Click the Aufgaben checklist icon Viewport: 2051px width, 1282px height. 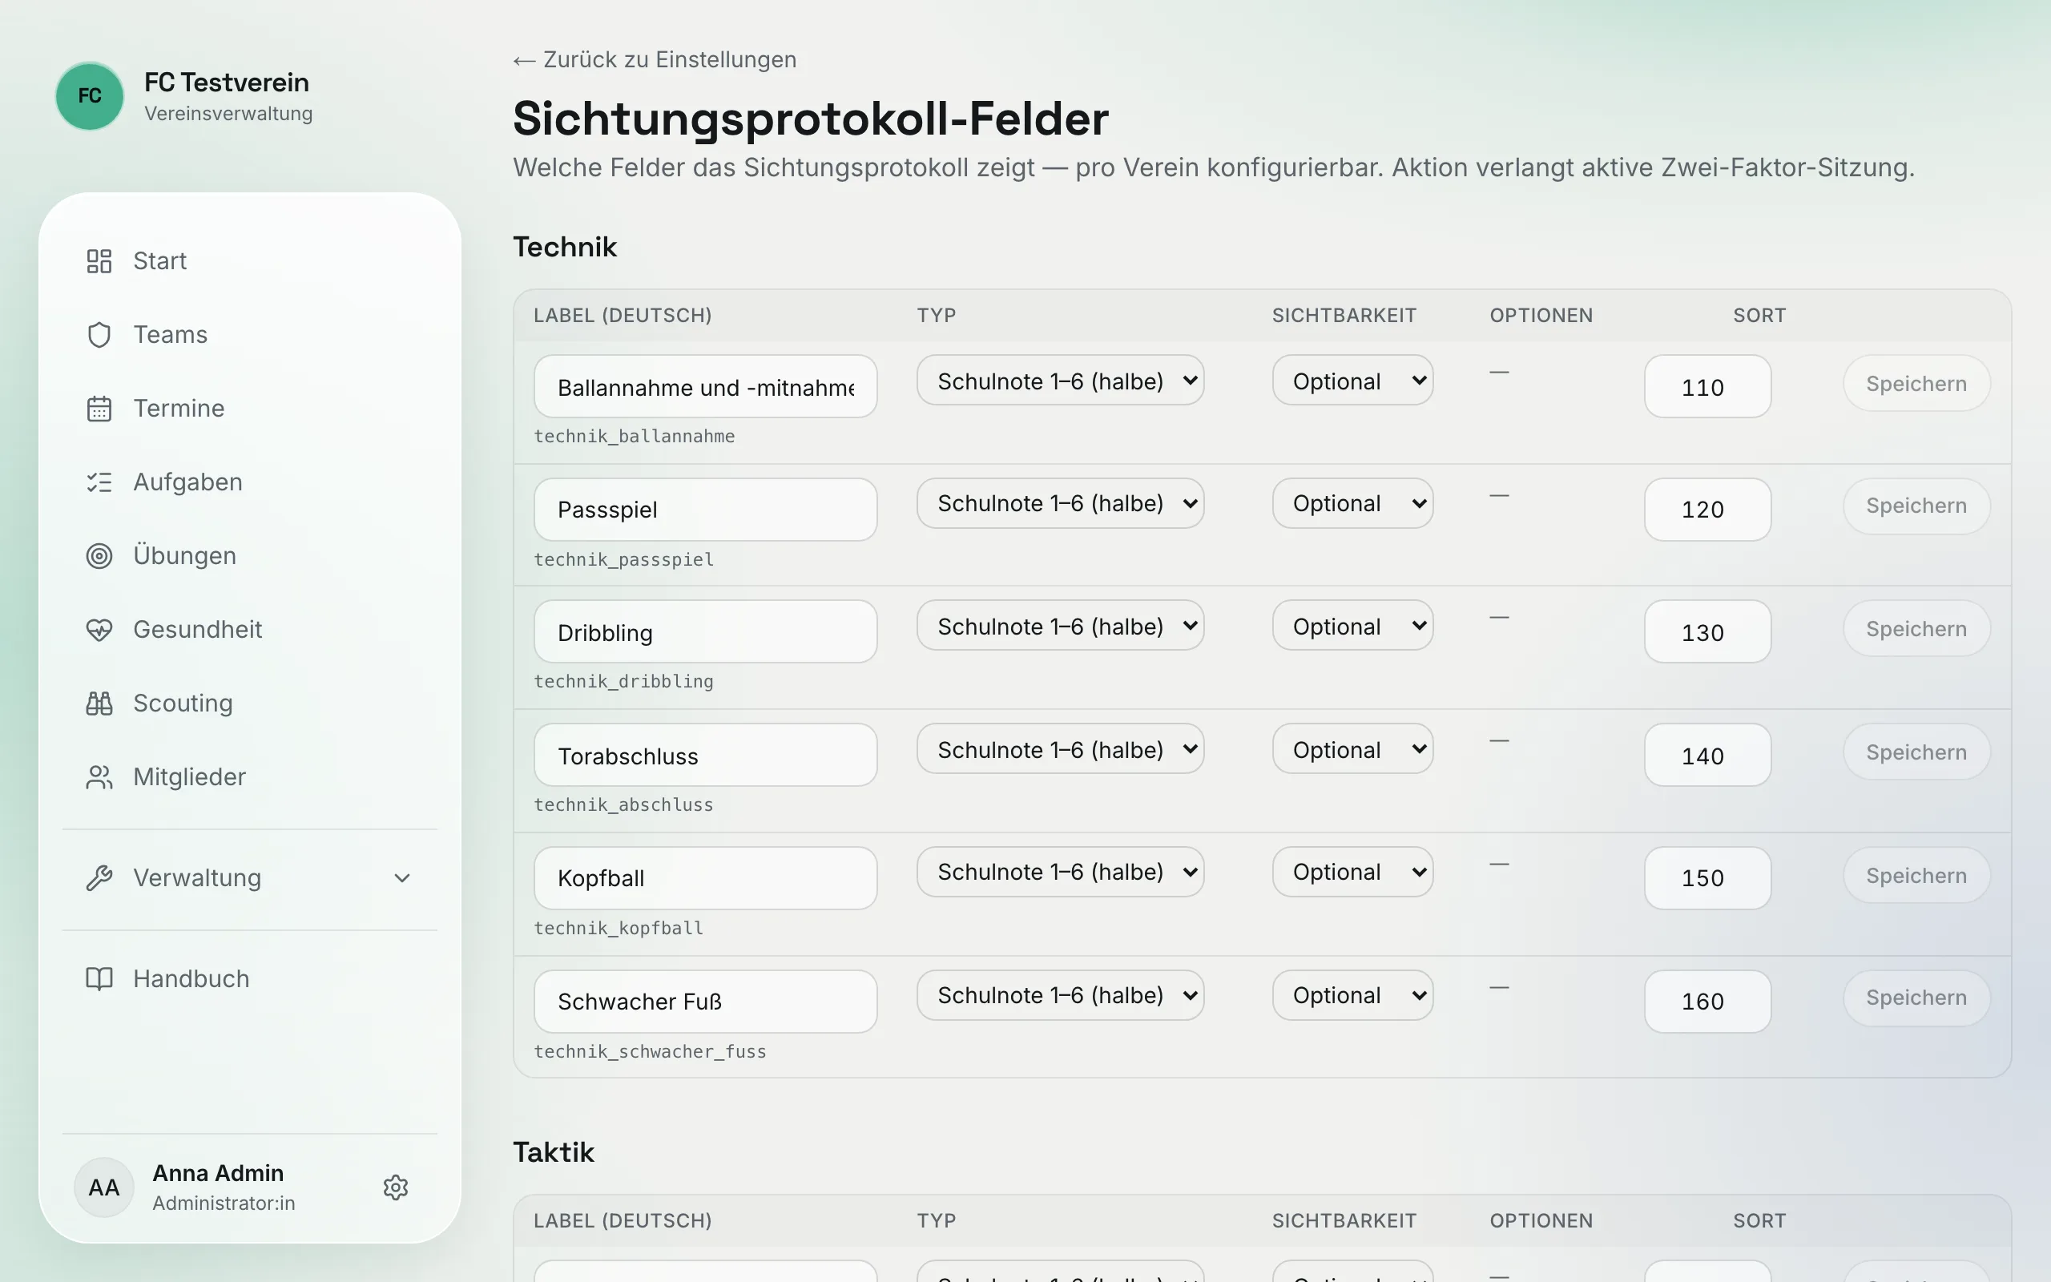[x=99, y=482]
